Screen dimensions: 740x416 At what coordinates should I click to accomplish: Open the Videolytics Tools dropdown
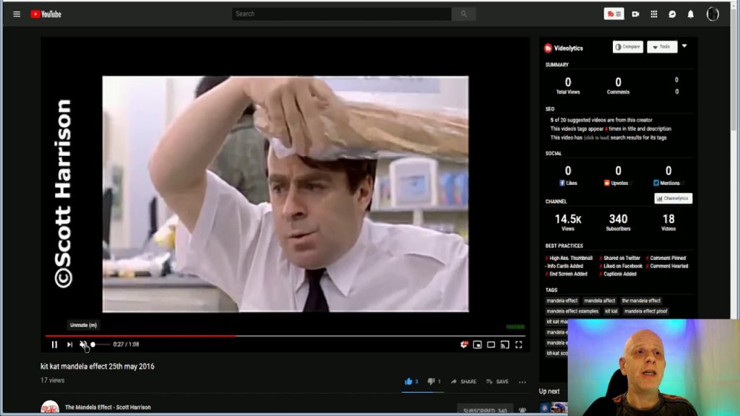tap(662, 47)
